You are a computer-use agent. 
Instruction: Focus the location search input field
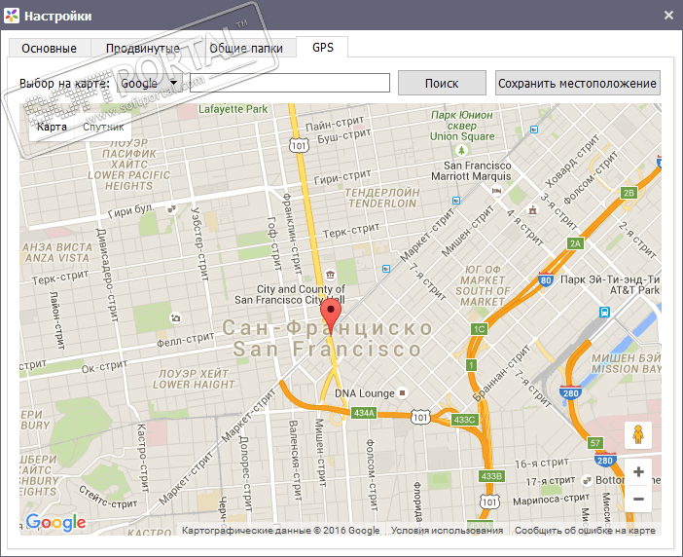pos(290,83)
